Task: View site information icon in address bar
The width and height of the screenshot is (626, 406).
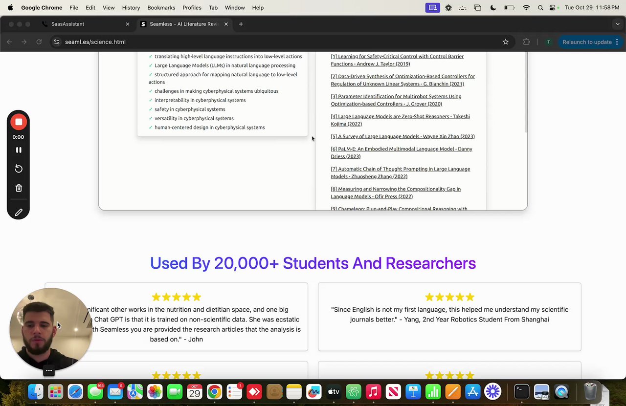Action: [x=57, y=42]
